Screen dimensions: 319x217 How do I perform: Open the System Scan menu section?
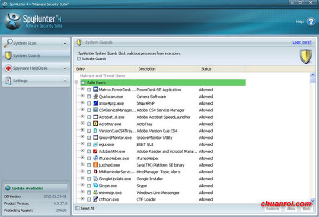(x=36, y=43)
